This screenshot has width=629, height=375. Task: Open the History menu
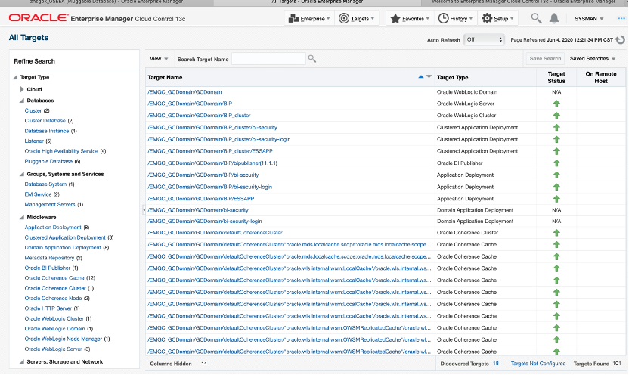[x=455, y=18]
